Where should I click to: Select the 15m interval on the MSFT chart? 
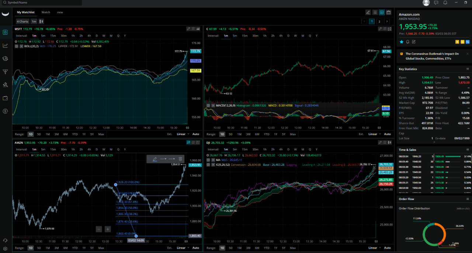pyautogui.click(x=53, y=36)
